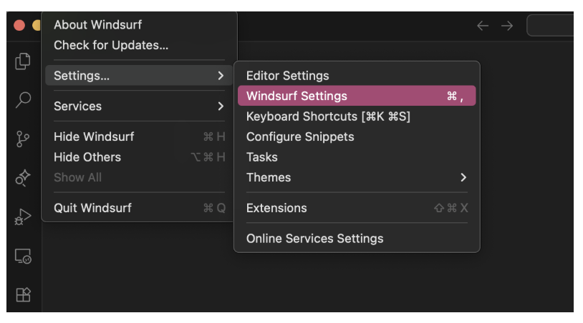This screenshot has height=323, width=583.
Task: Select Configure Snippets
Action: [x=300, y=136]
